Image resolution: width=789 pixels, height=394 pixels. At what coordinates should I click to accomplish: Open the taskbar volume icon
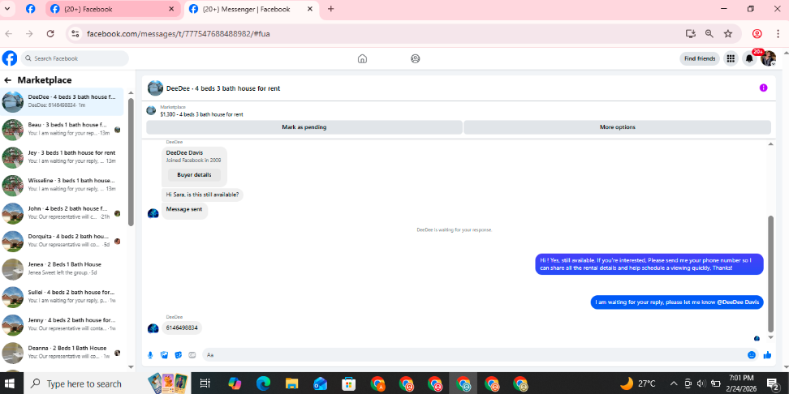click(702, 384)
